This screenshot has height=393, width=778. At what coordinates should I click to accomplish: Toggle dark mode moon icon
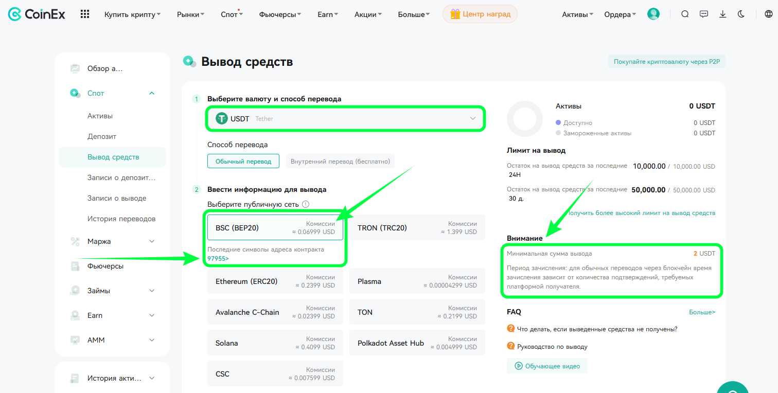(x=741, y=14)
